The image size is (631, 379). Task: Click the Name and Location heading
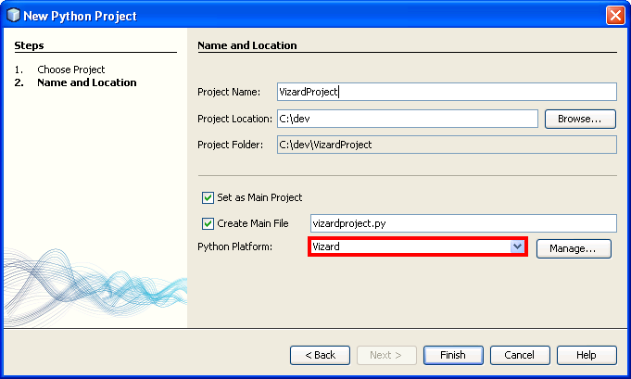pos(247,45)
